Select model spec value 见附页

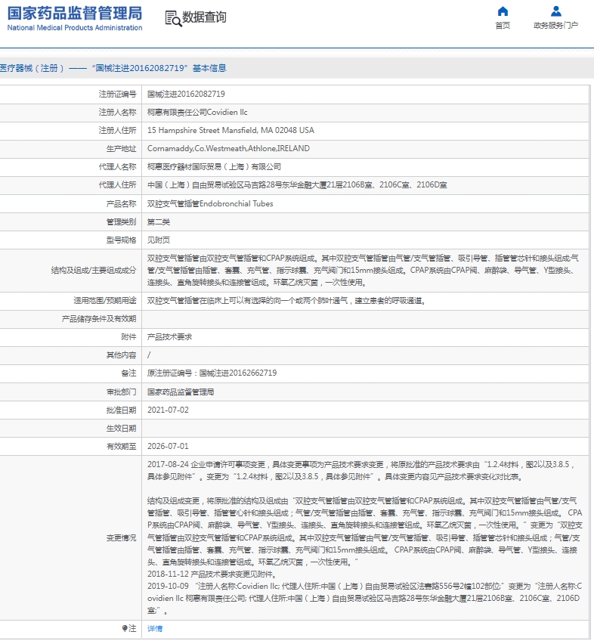click(159, 240)
